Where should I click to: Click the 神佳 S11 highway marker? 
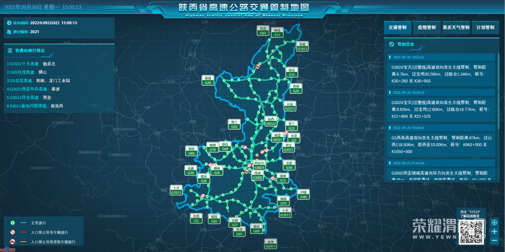[277, 32]
